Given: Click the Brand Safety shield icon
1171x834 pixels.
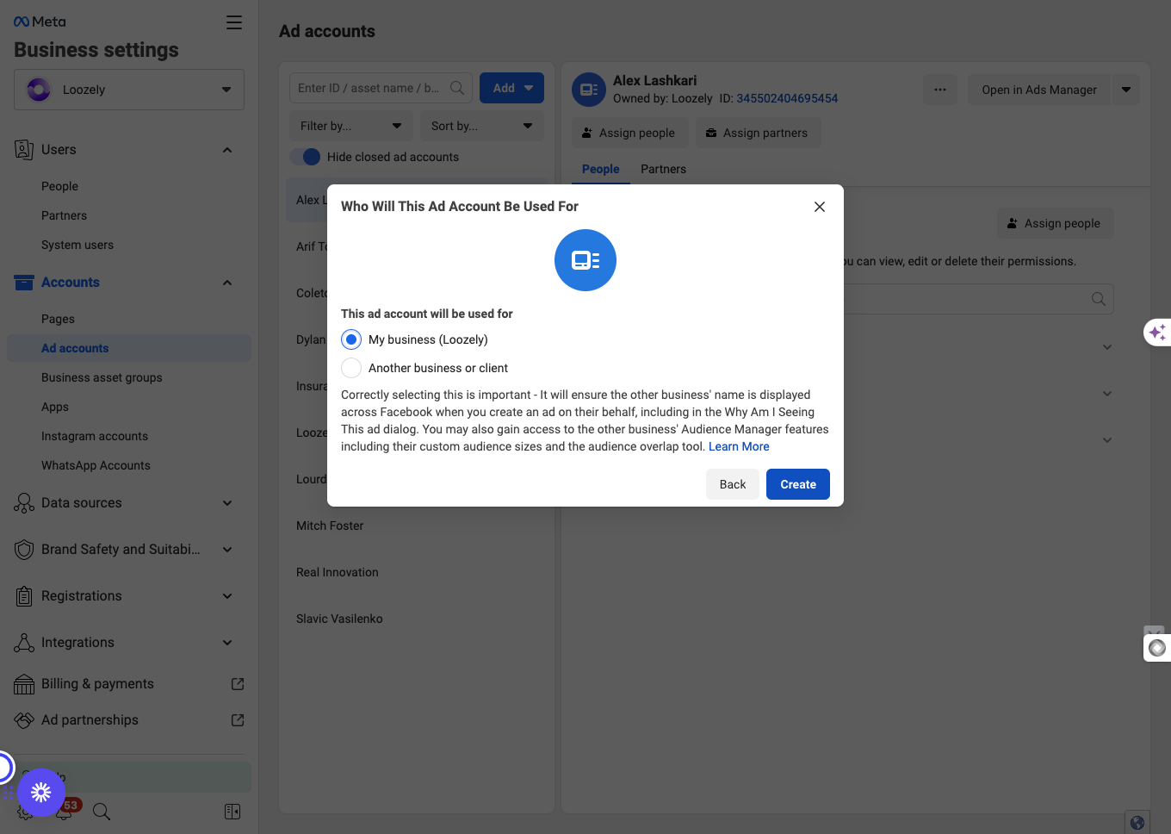Looking at the screenshot, I should [x=24, y=550].
